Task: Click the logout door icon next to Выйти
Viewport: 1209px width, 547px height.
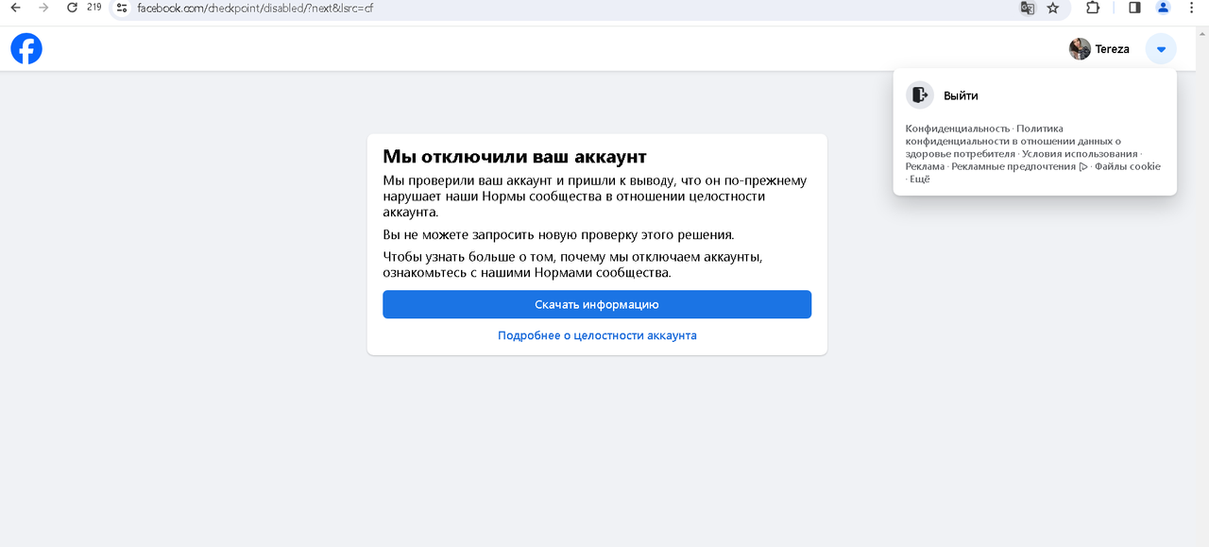Action: point(920,95)
